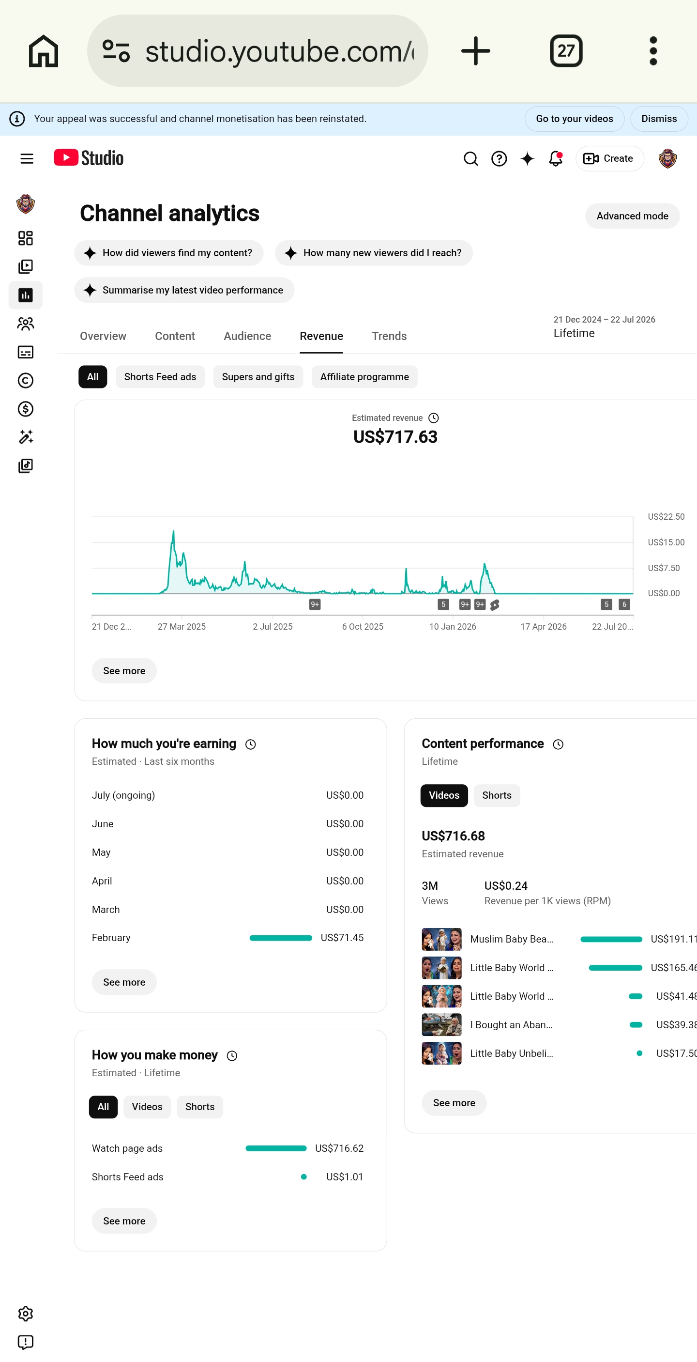The image size is (697, 1362).
Task: Select the Shorts Feed ads filter chip
Action: [x=160, y=377]
